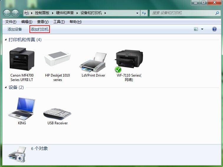Go to 硬件和声音 in breadcrumb
Screen dimensions: 223x167
[x=65, y=13]
